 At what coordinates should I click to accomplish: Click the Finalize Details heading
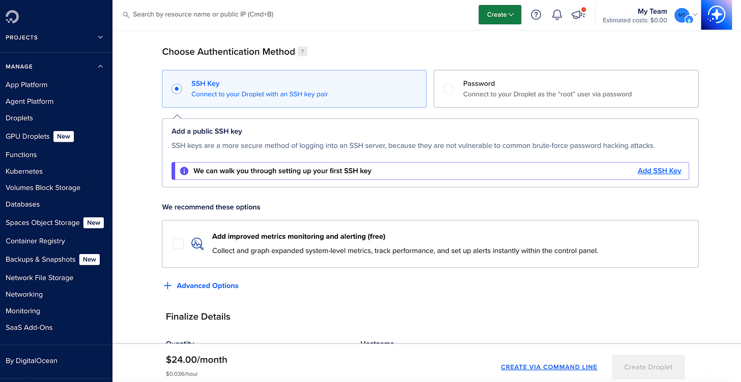(198, 316)
